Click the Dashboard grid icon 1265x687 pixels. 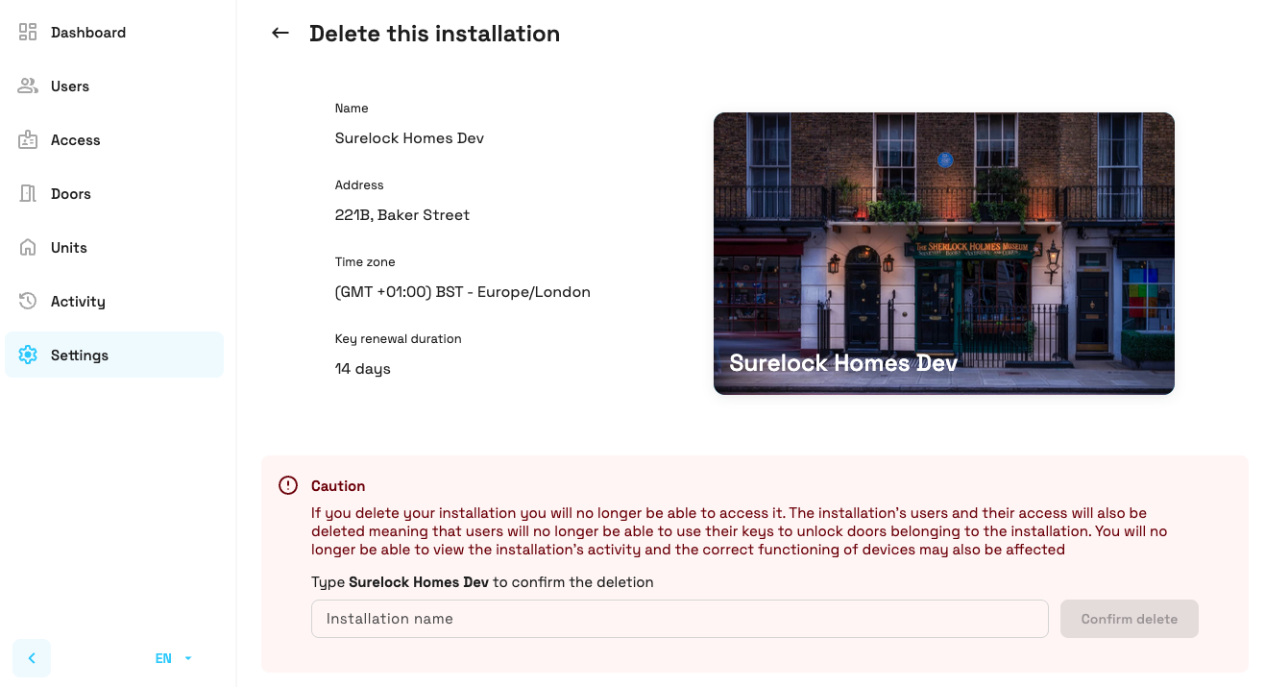coord(28,33)
